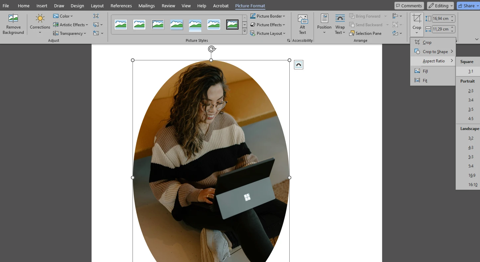Apply the double black frame picture style
Screen dimensions: 480x262
pos(232,25)
